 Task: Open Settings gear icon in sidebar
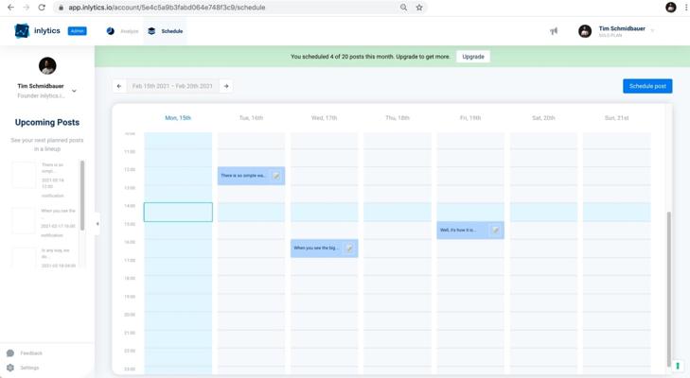[x=10, y=368]
